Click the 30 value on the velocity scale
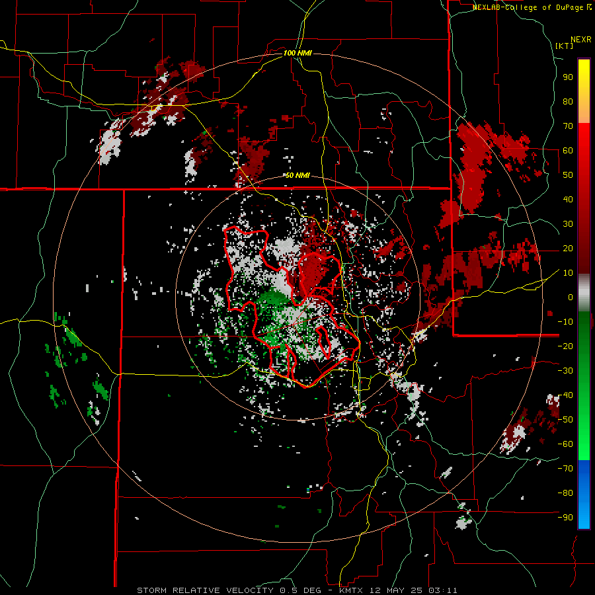Screen dimensions: 595x595 point(568,224)
